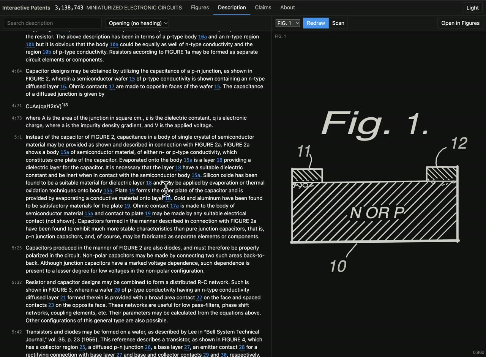
Task: Click line marker 5:32
Action: (x=17, y=283)
